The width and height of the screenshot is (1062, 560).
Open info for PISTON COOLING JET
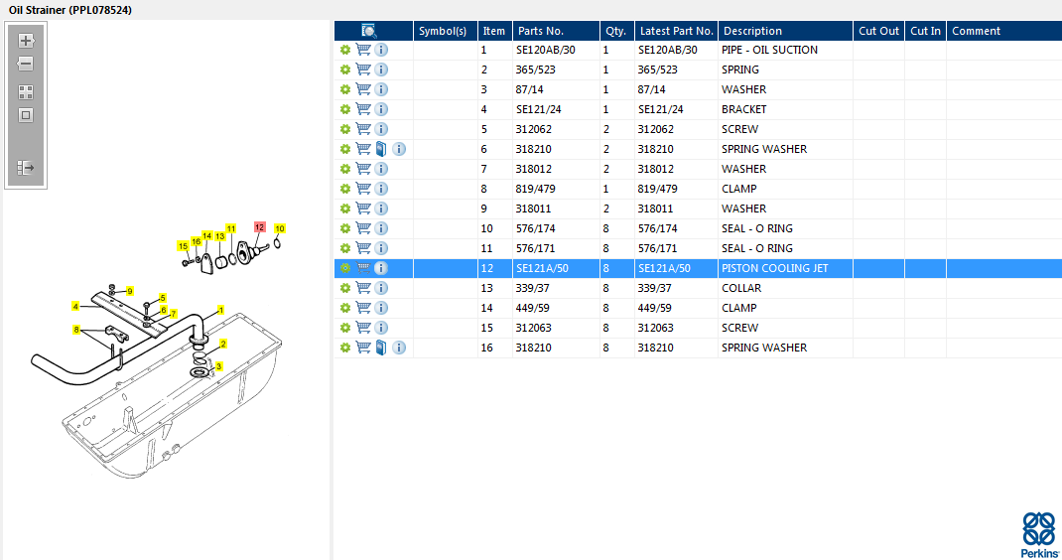(x=381, y=268)
